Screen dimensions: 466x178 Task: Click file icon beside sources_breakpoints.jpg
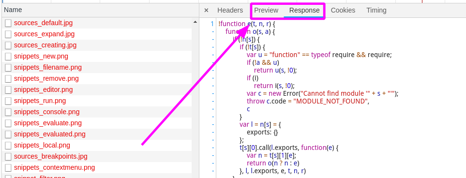pyautogui.click(x=8, y=157)
